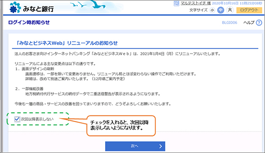Click the 次回以降表示しない label text

(x=37, y=119)
